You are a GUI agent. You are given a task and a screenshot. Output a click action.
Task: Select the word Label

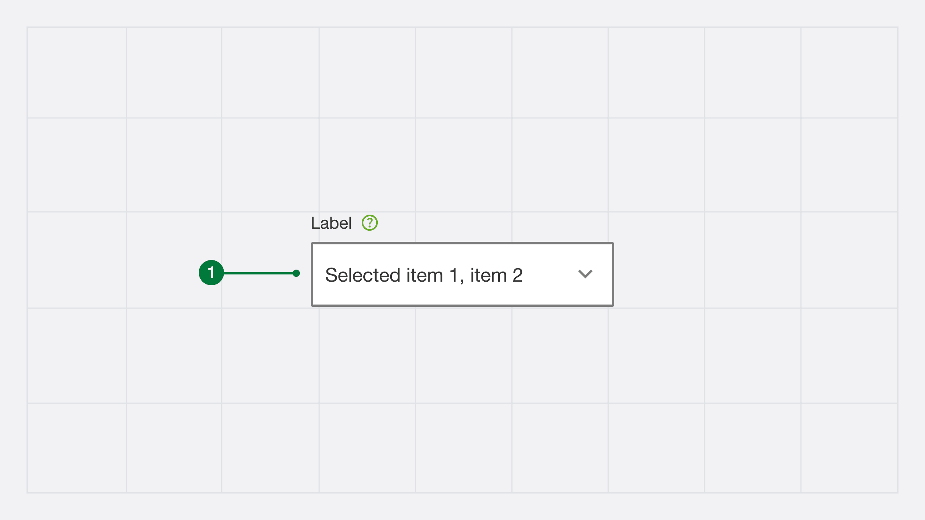click(x=331, y=223)
